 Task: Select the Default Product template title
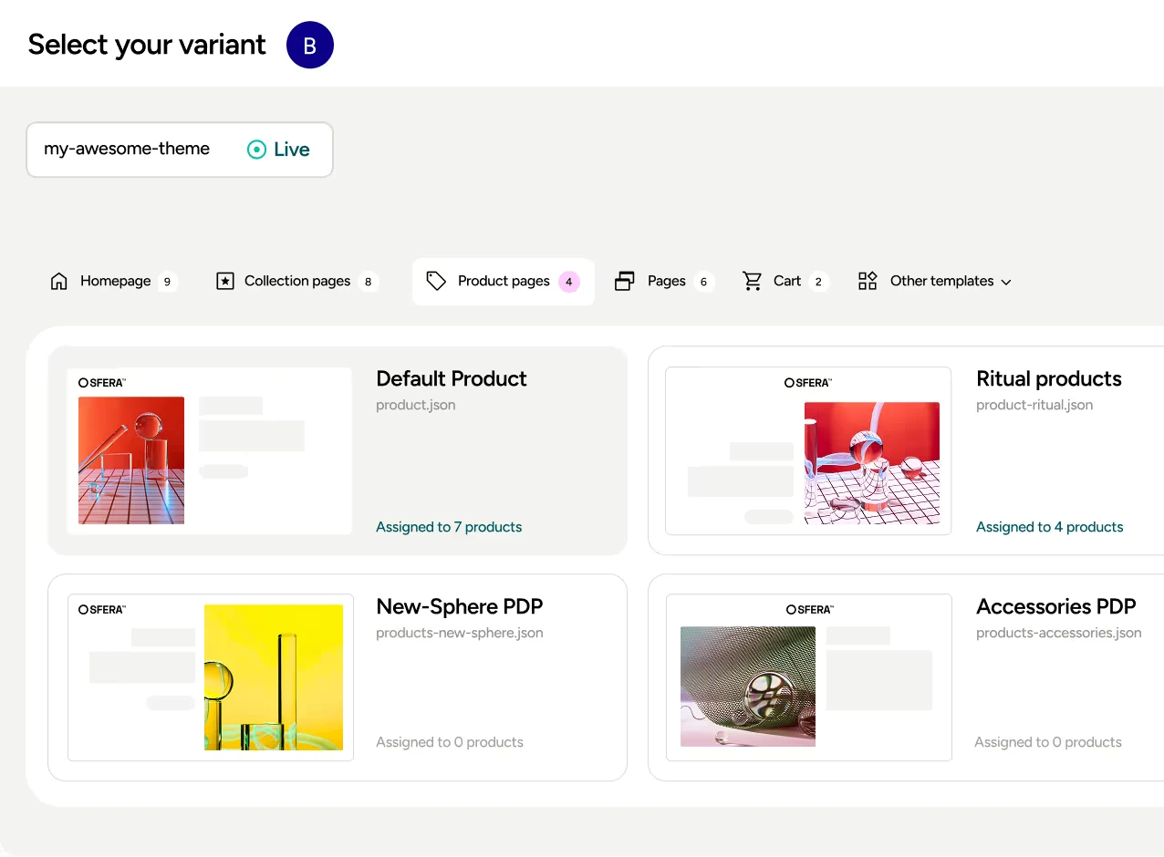[452, 378]
